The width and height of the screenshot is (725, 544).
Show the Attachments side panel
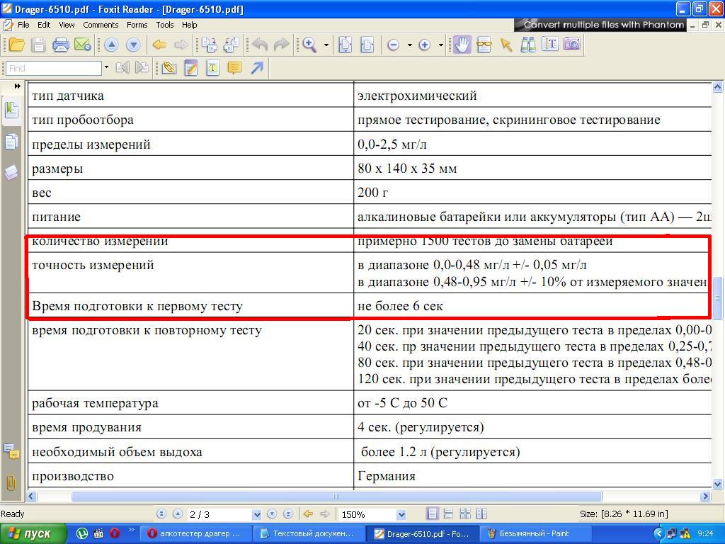pos(11,483)
